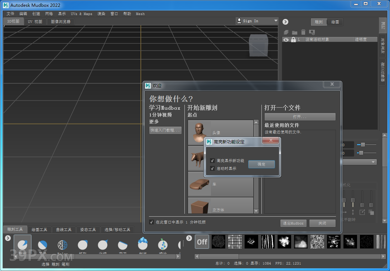The width and height of the screenshot is (390, 271).
Task: Uncheck the 高亮显示新功能 checkbox
Action: 212,161
